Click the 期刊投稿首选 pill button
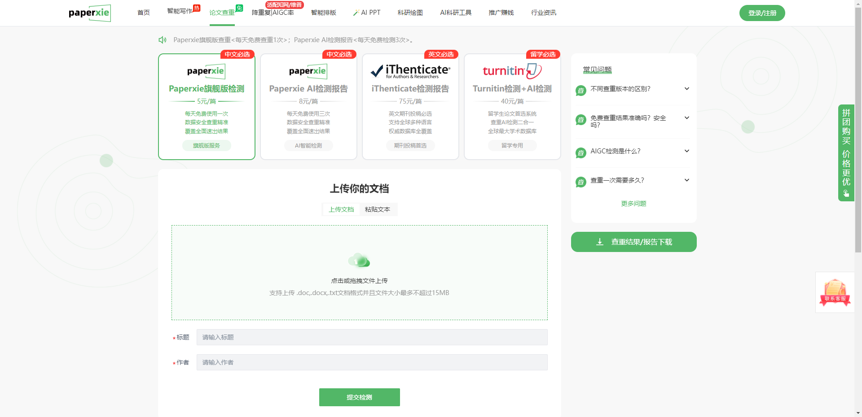The image size is (862, 417). (x=410, y=145)
